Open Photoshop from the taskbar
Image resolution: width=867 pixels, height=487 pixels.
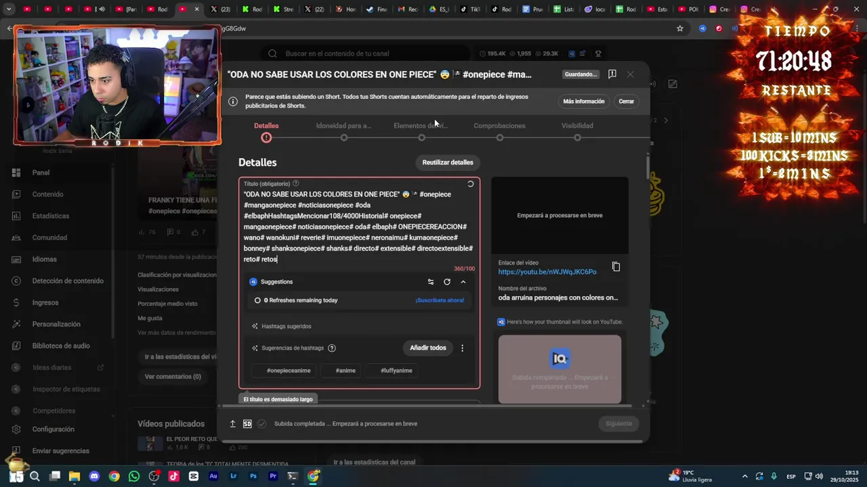coord(253,476)
